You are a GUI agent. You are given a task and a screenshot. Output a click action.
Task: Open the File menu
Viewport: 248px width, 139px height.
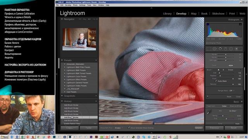(x=57, y=5)
